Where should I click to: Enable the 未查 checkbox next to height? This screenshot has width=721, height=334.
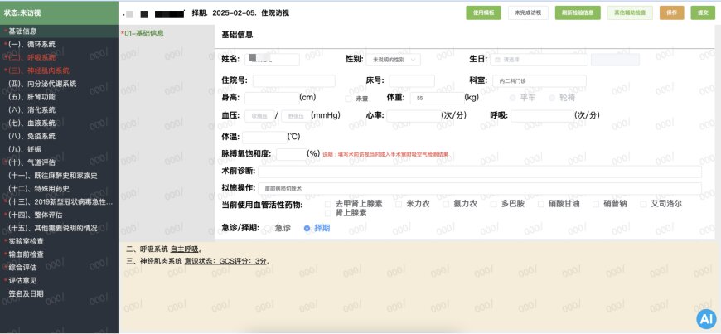pos(348,98)
